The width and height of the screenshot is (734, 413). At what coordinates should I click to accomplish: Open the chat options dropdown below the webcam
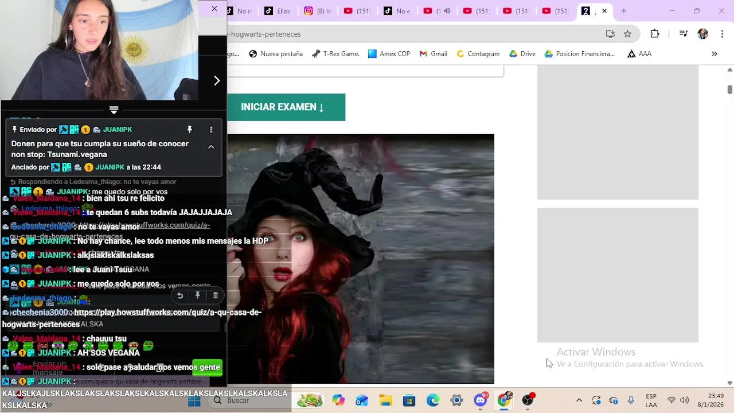(x=114, y=110)
